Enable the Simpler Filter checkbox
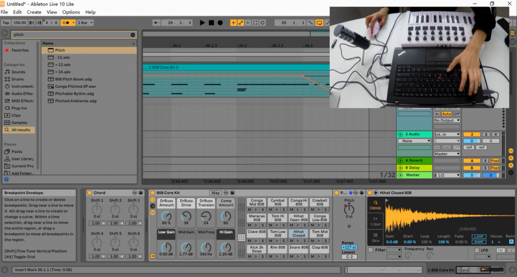The image size is (517, 277). click(371, 250)
